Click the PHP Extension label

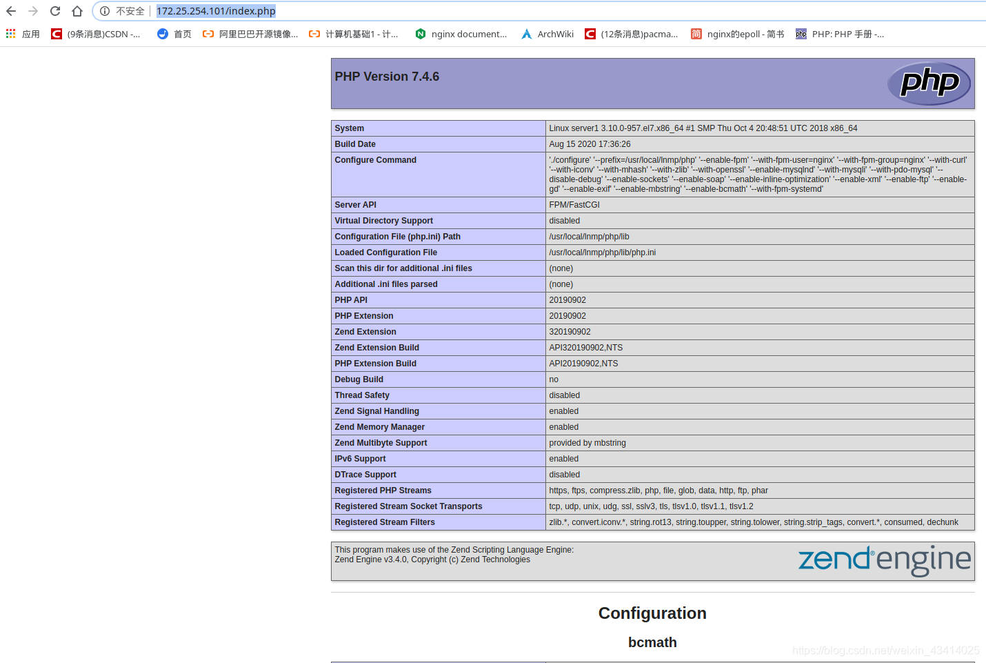pyautogui.click(x=364, y=316)
